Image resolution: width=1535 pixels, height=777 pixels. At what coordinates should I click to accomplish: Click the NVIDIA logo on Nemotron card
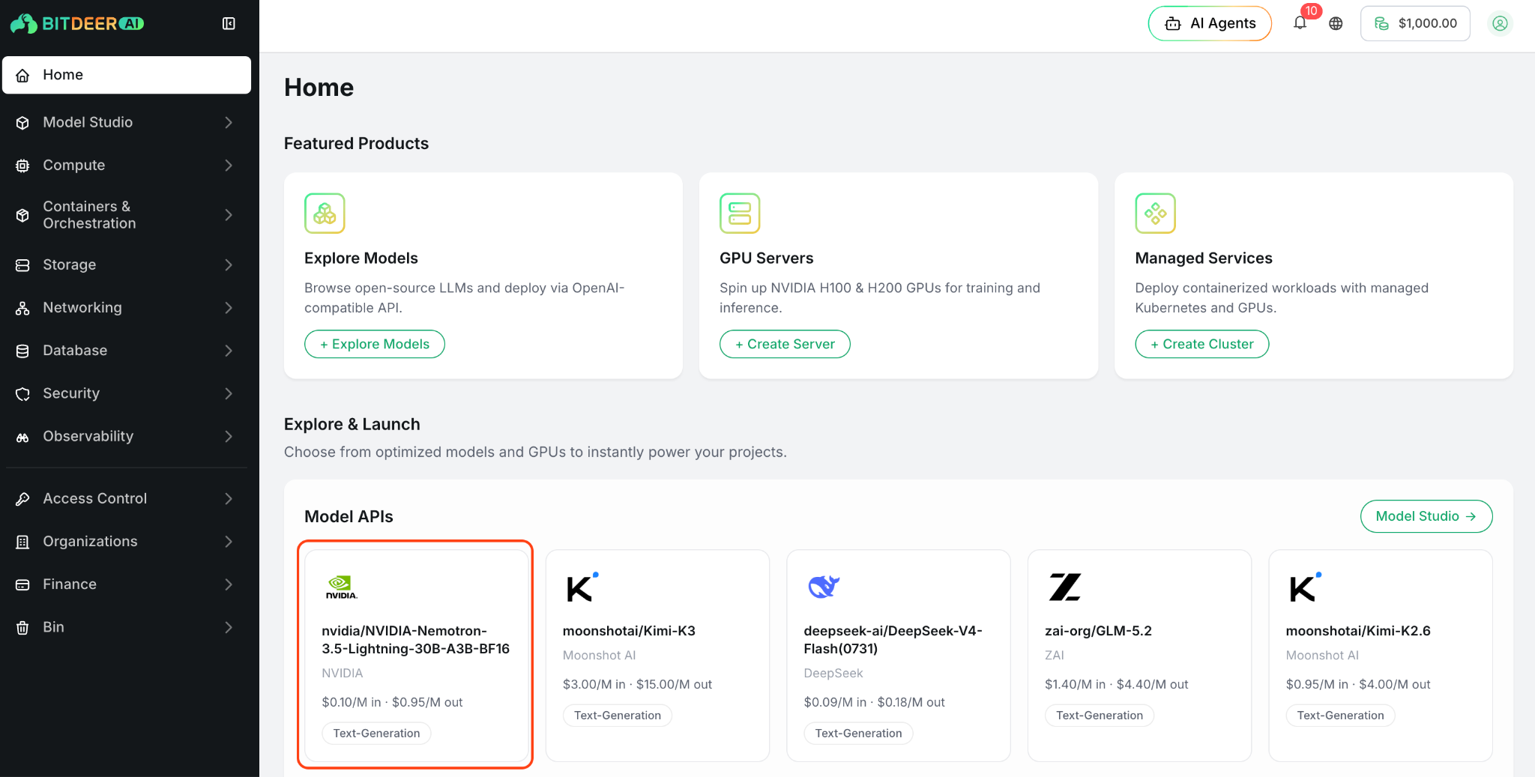pos(341,587)
